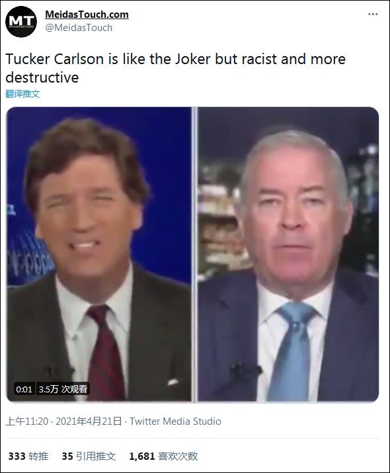390x473 pixels.
Task: Click the 上午11:20 tweet time
Action: (x=27, y=421)
